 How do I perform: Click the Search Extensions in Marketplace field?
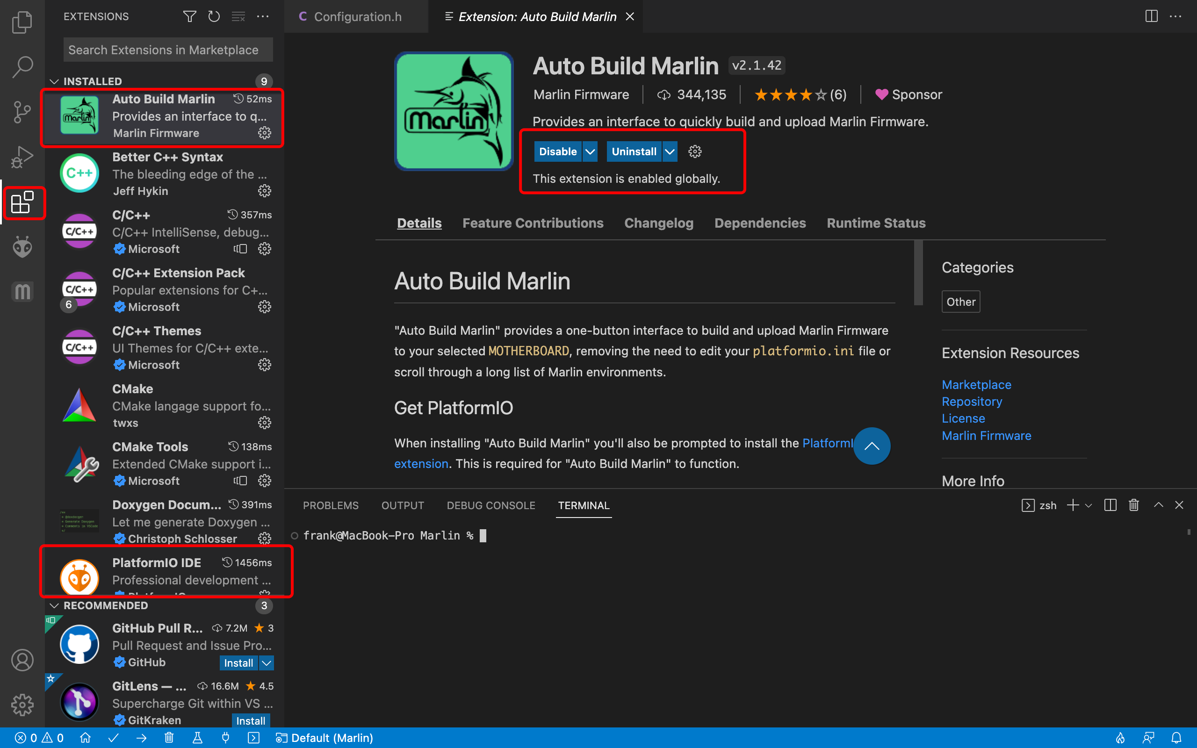click(x=168, y=50)
